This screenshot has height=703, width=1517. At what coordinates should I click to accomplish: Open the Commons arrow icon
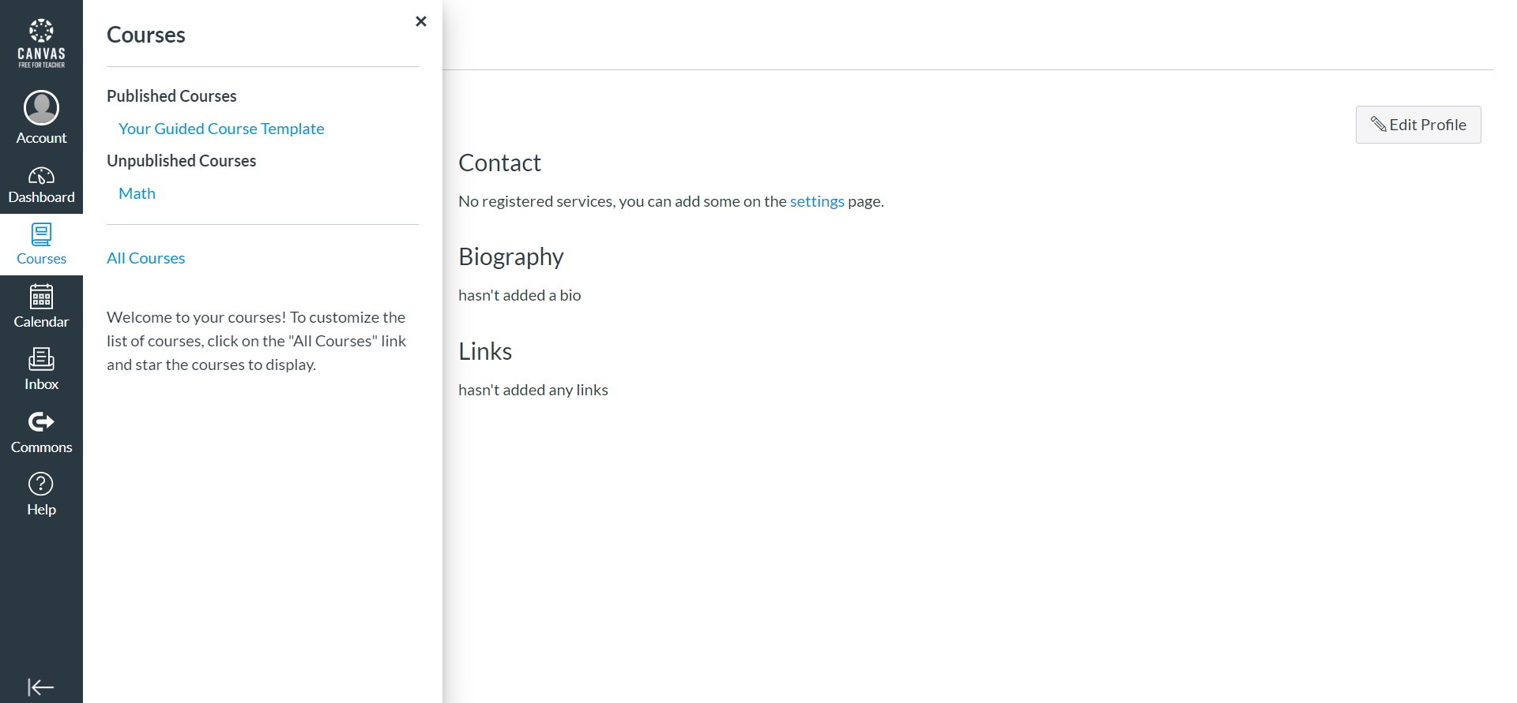41,422
